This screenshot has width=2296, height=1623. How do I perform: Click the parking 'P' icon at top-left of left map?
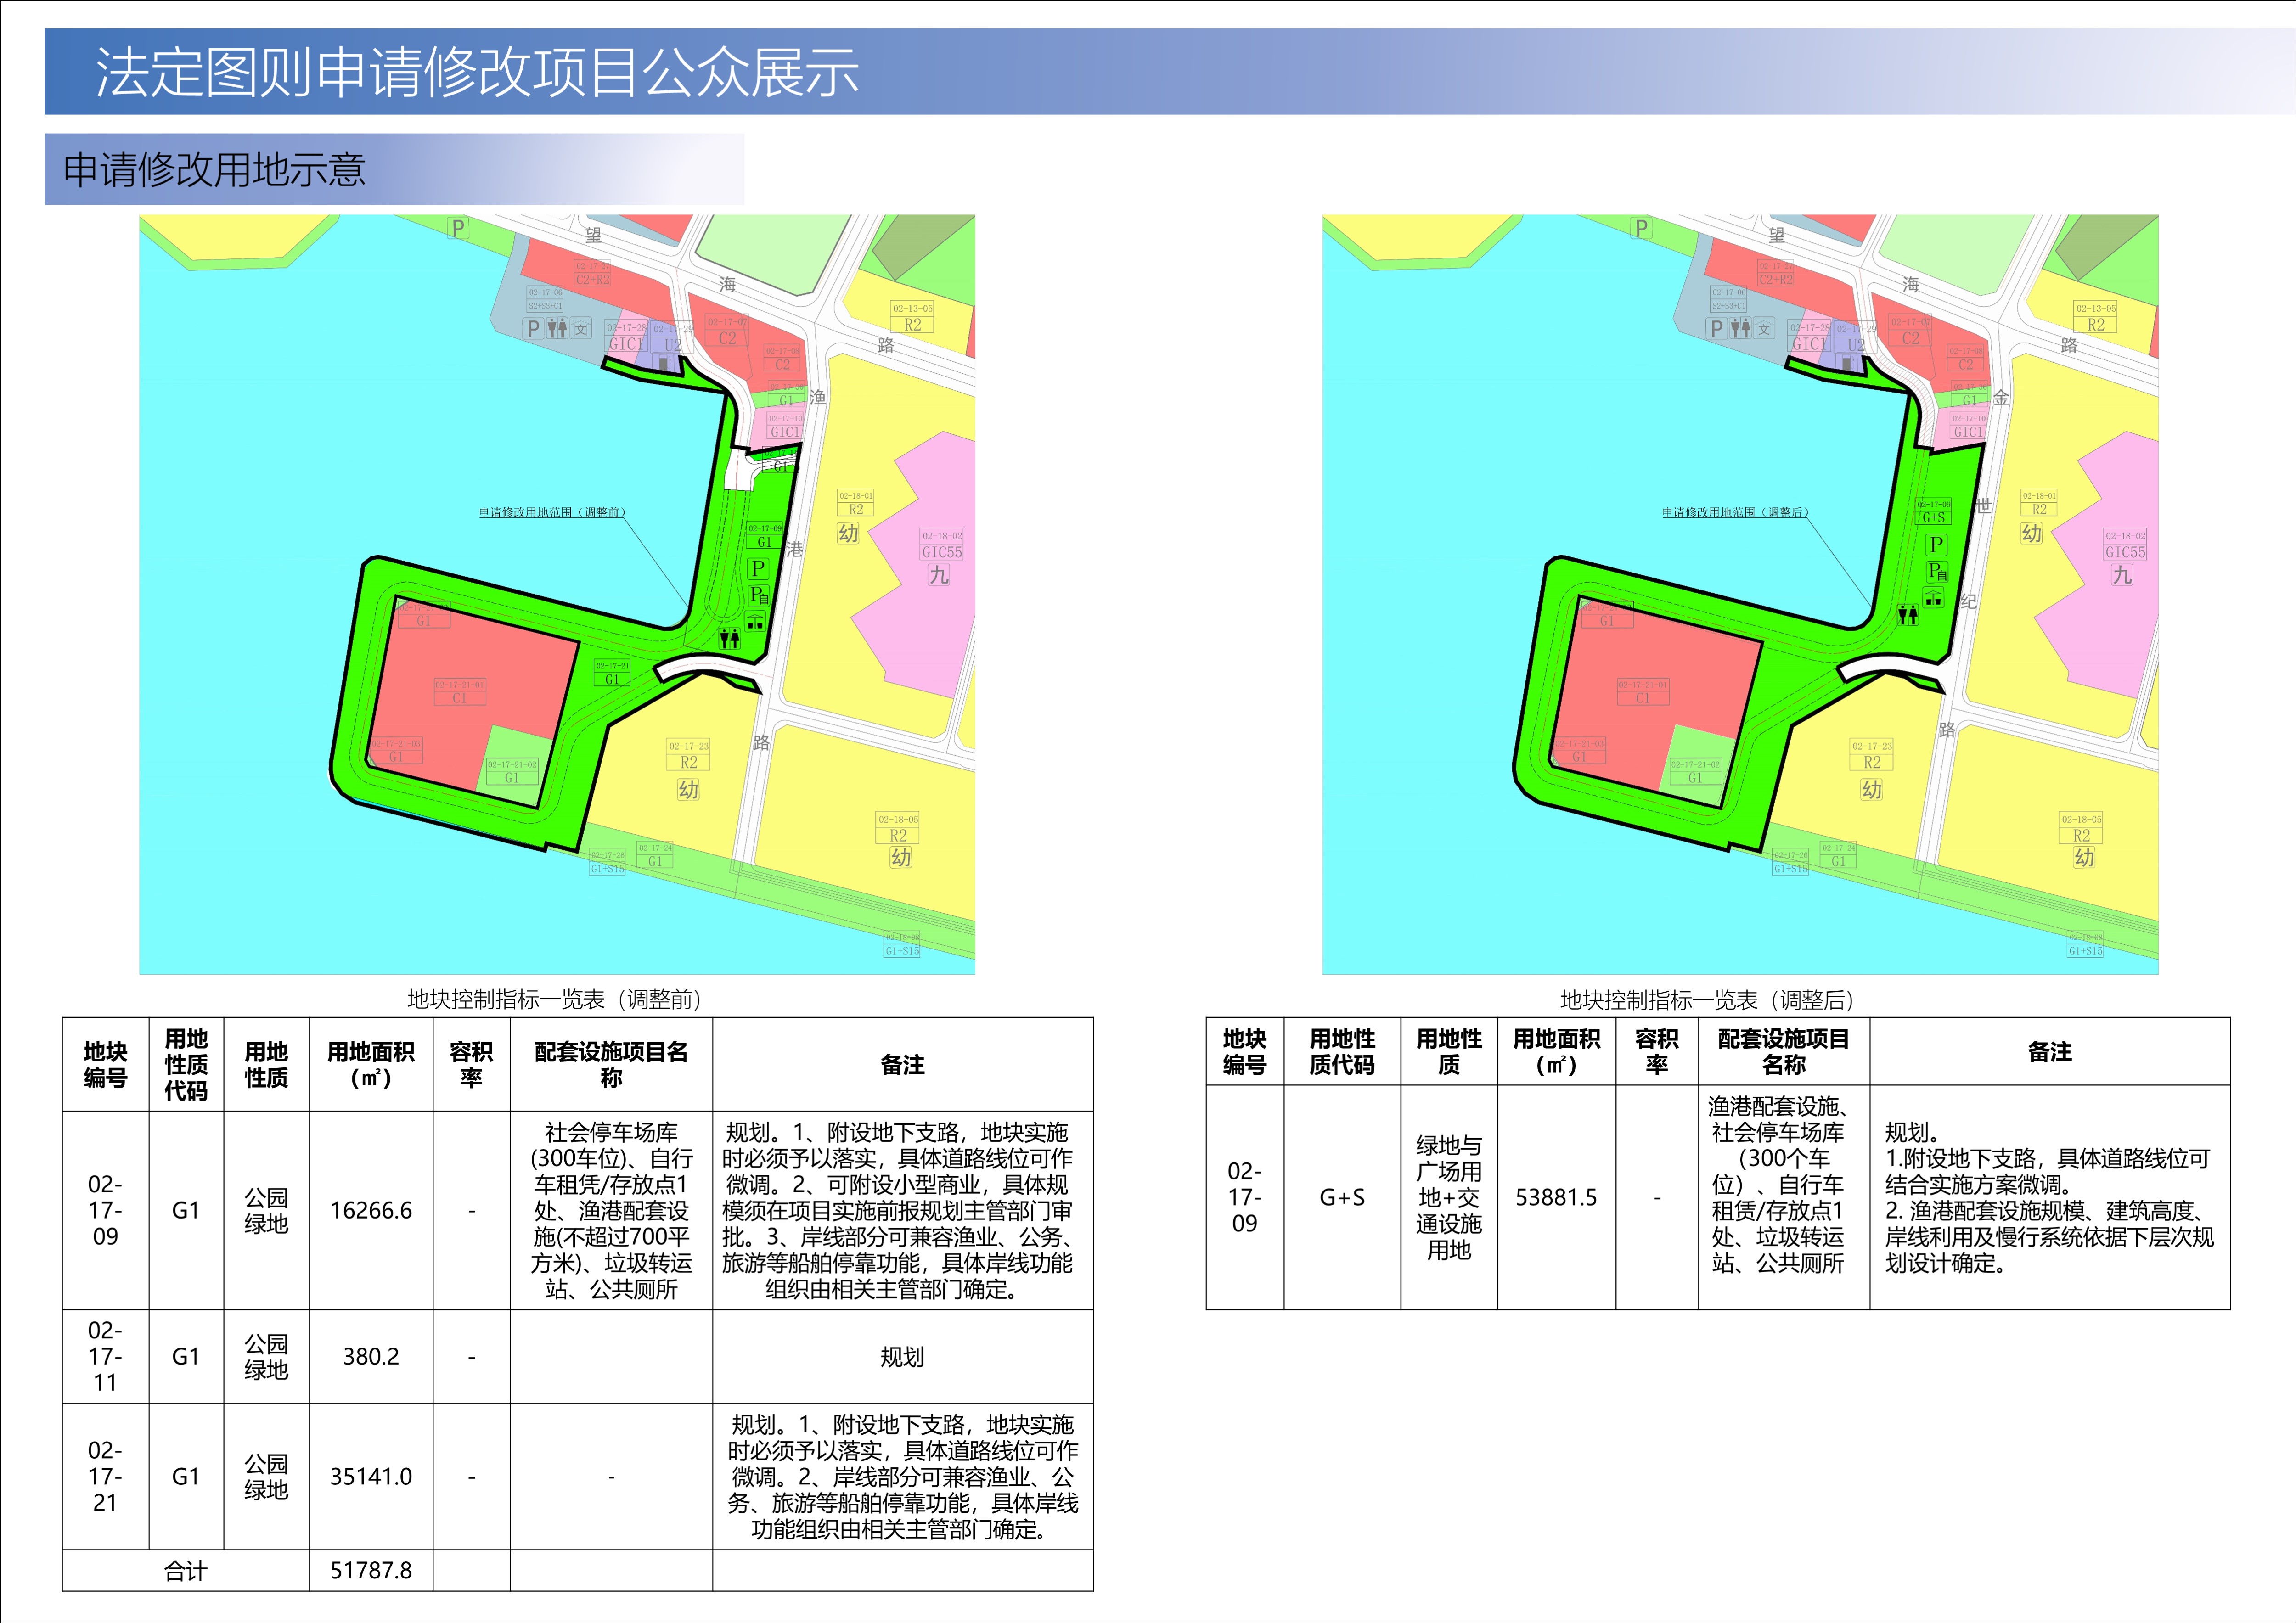pyautogui.click(x=457, y=228)
